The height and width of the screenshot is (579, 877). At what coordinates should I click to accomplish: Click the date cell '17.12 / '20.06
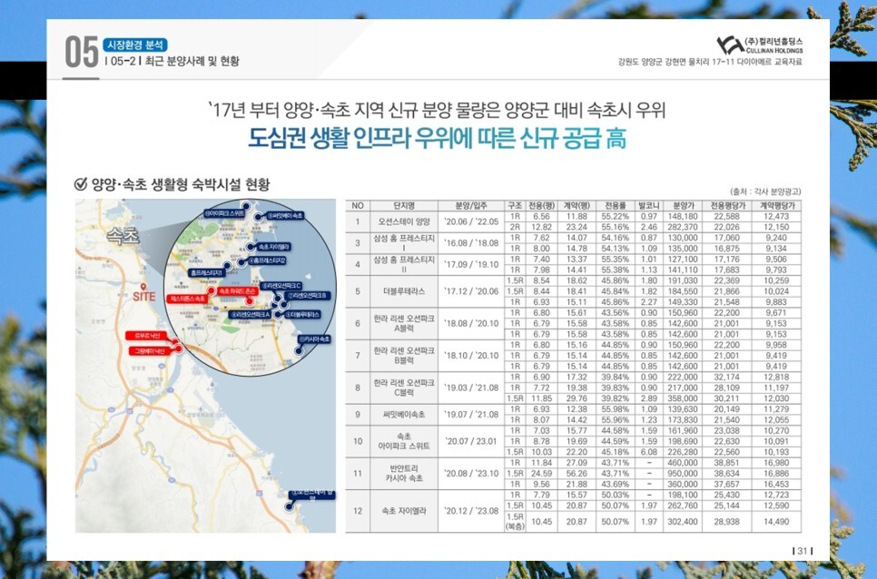[471, 291]
